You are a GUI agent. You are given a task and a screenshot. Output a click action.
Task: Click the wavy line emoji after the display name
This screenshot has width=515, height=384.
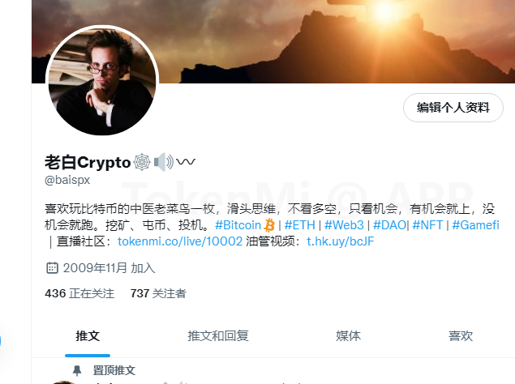[x=186, y=161]
